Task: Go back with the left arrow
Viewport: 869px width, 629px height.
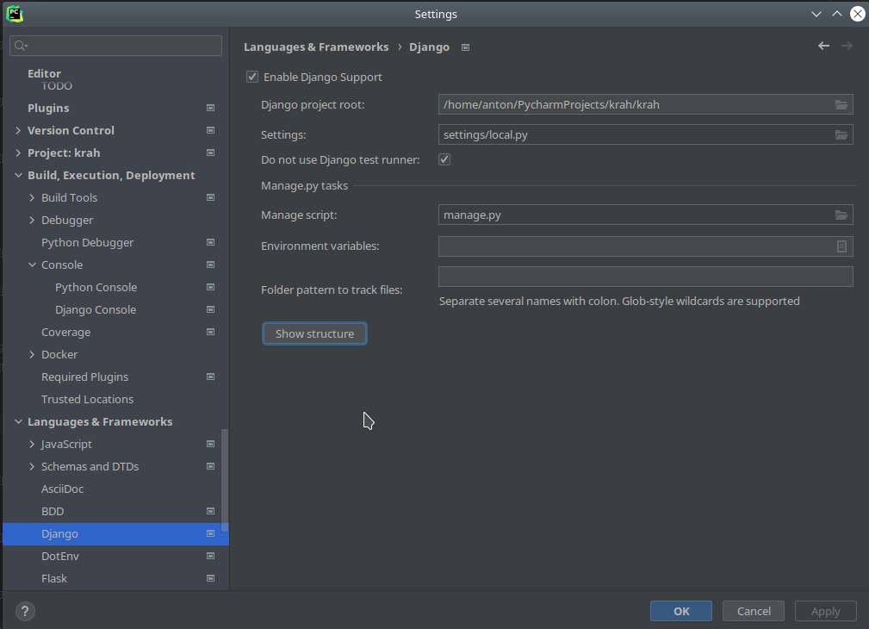Action: click(823, 46)
